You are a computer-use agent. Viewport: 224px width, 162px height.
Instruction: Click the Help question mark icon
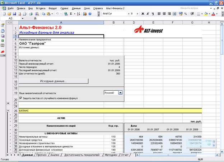tap(89, 14)
